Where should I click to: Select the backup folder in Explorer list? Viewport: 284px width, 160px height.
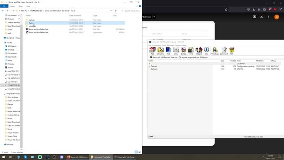(75, 20)
